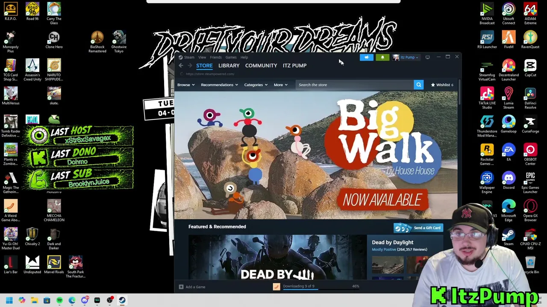Screen dimensions: 547x307
Task: Click the Mostly Positive reviews link
Action: pyautogui.click(x=384, y=249)
